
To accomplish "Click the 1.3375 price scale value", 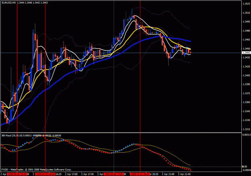I will (247, 93).
